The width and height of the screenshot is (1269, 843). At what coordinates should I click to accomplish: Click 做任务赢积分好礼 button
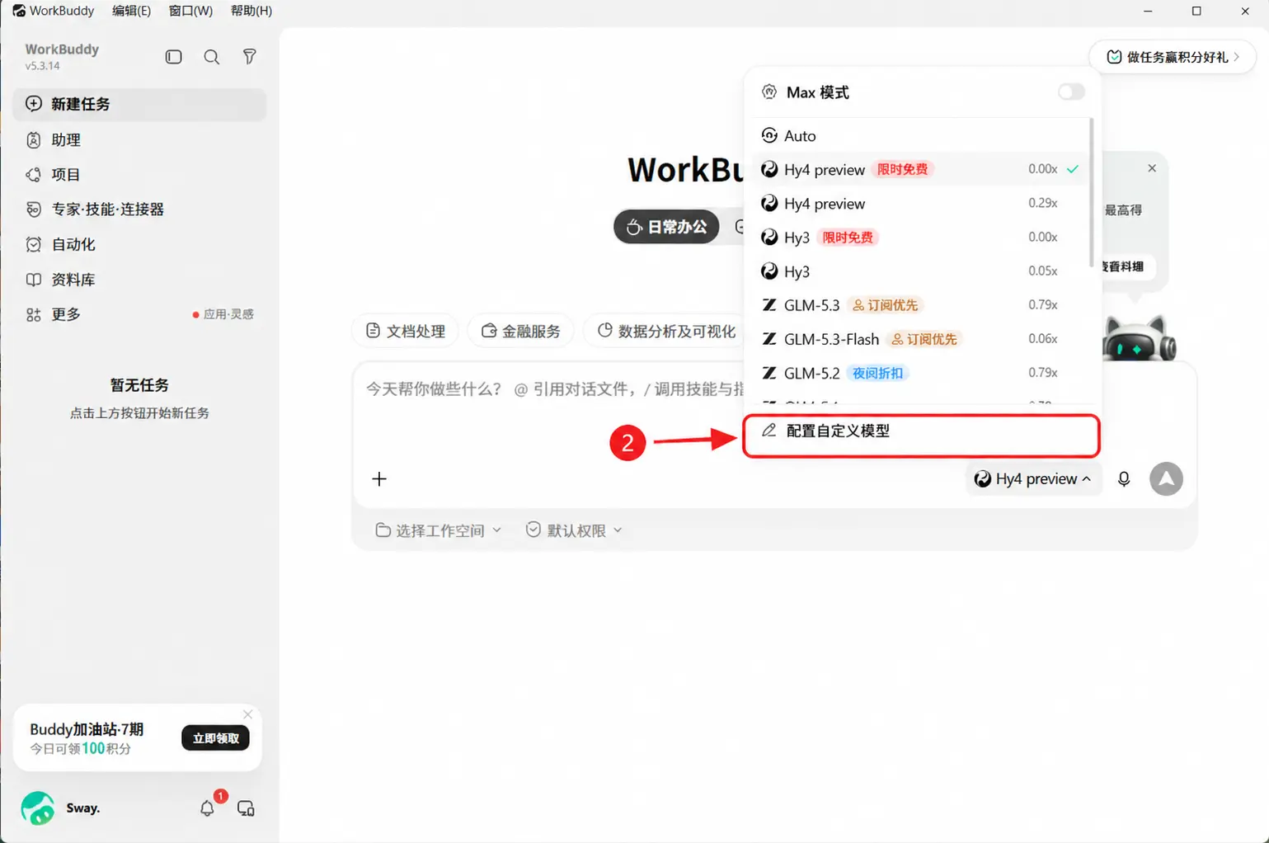pos(1173,57)
